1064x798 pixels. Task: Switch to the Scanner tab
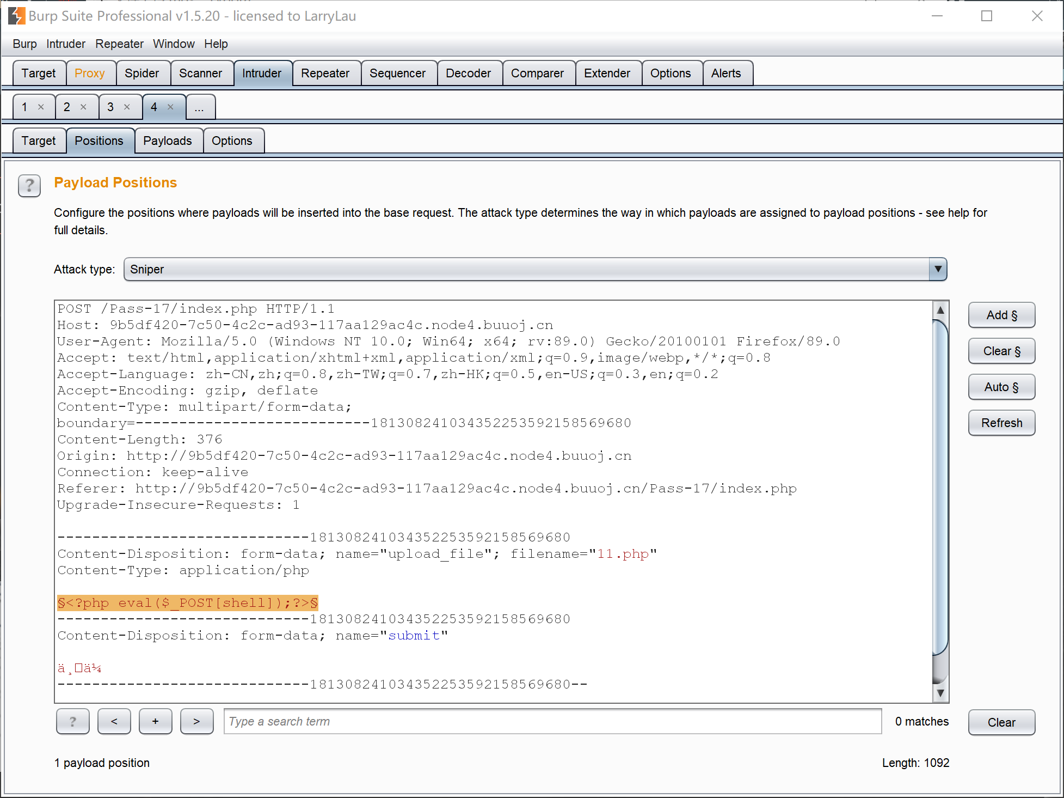coord(201,73)
